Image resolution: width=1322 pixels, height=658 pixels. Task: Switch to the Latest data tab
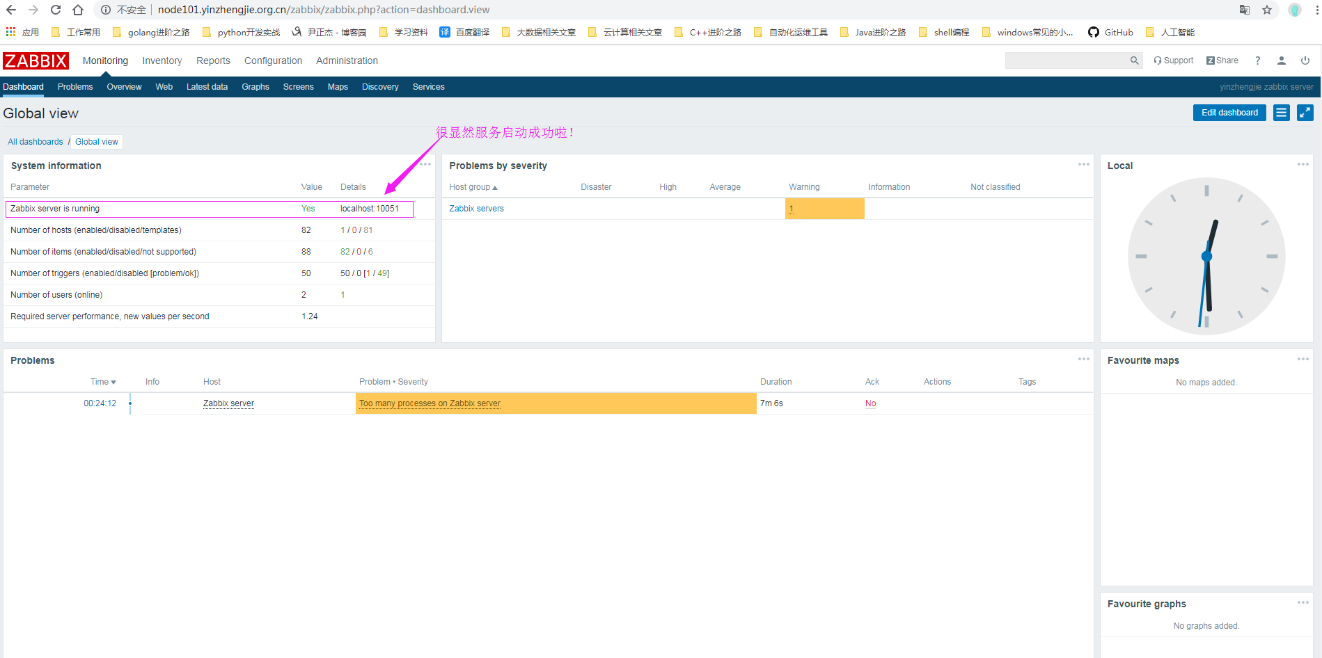pos(207,87)
